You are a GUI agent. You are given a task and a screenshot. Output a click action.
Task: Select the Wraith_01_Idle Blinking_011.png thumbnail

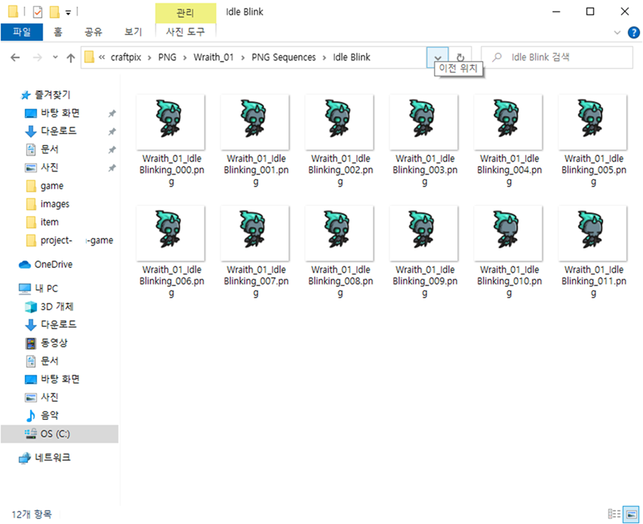click(593, 233)
